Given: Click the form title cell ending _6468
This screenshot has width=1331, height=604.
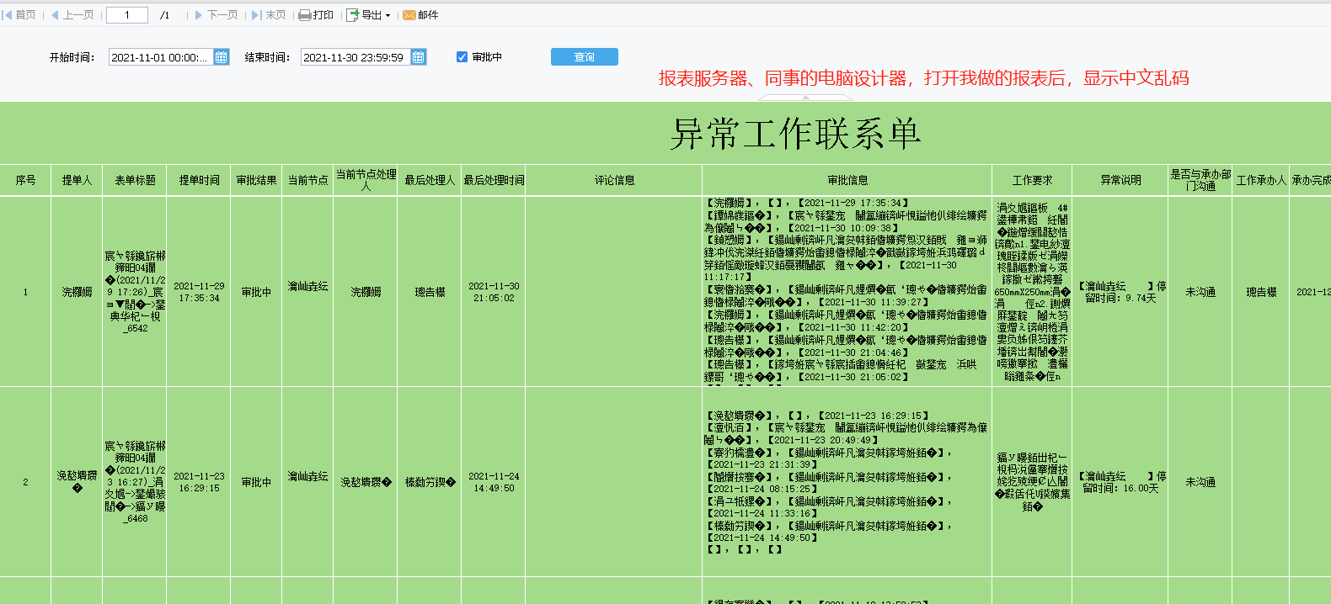Looking at the screenshot, I should pyautogui.click(x=135, y=482).
